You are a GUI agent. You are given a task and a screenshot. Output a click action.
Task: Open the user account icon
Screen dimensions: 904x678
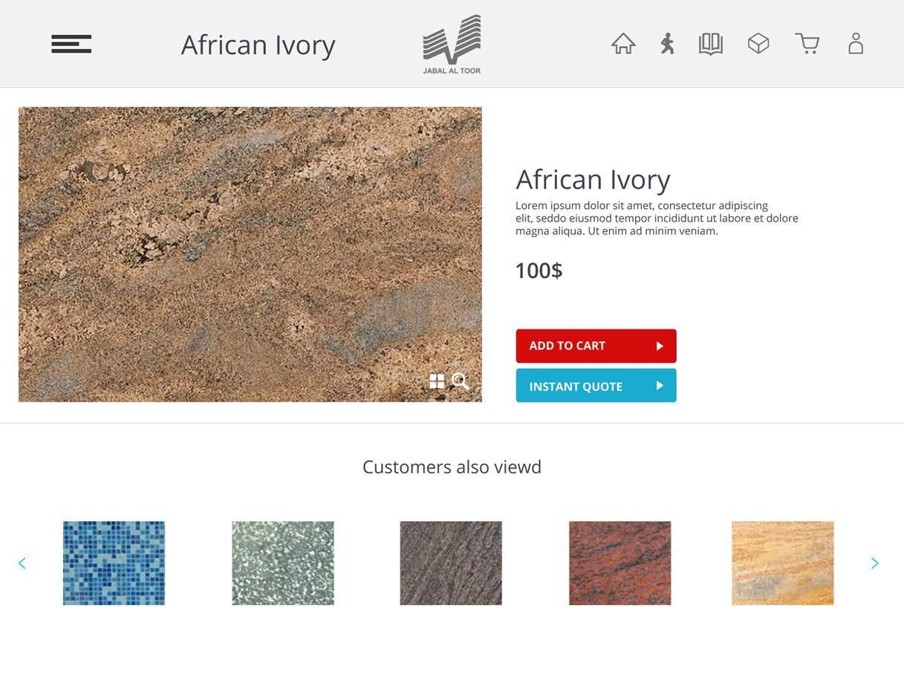pos(856,43)
